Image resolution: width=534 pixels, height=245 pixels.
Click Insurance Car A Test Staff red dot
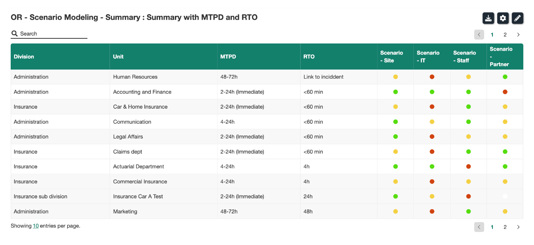click(468, 196)
